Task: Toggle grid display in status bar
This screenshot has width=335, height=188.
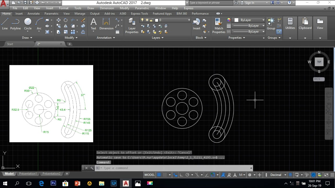Action: pos(159,175)
